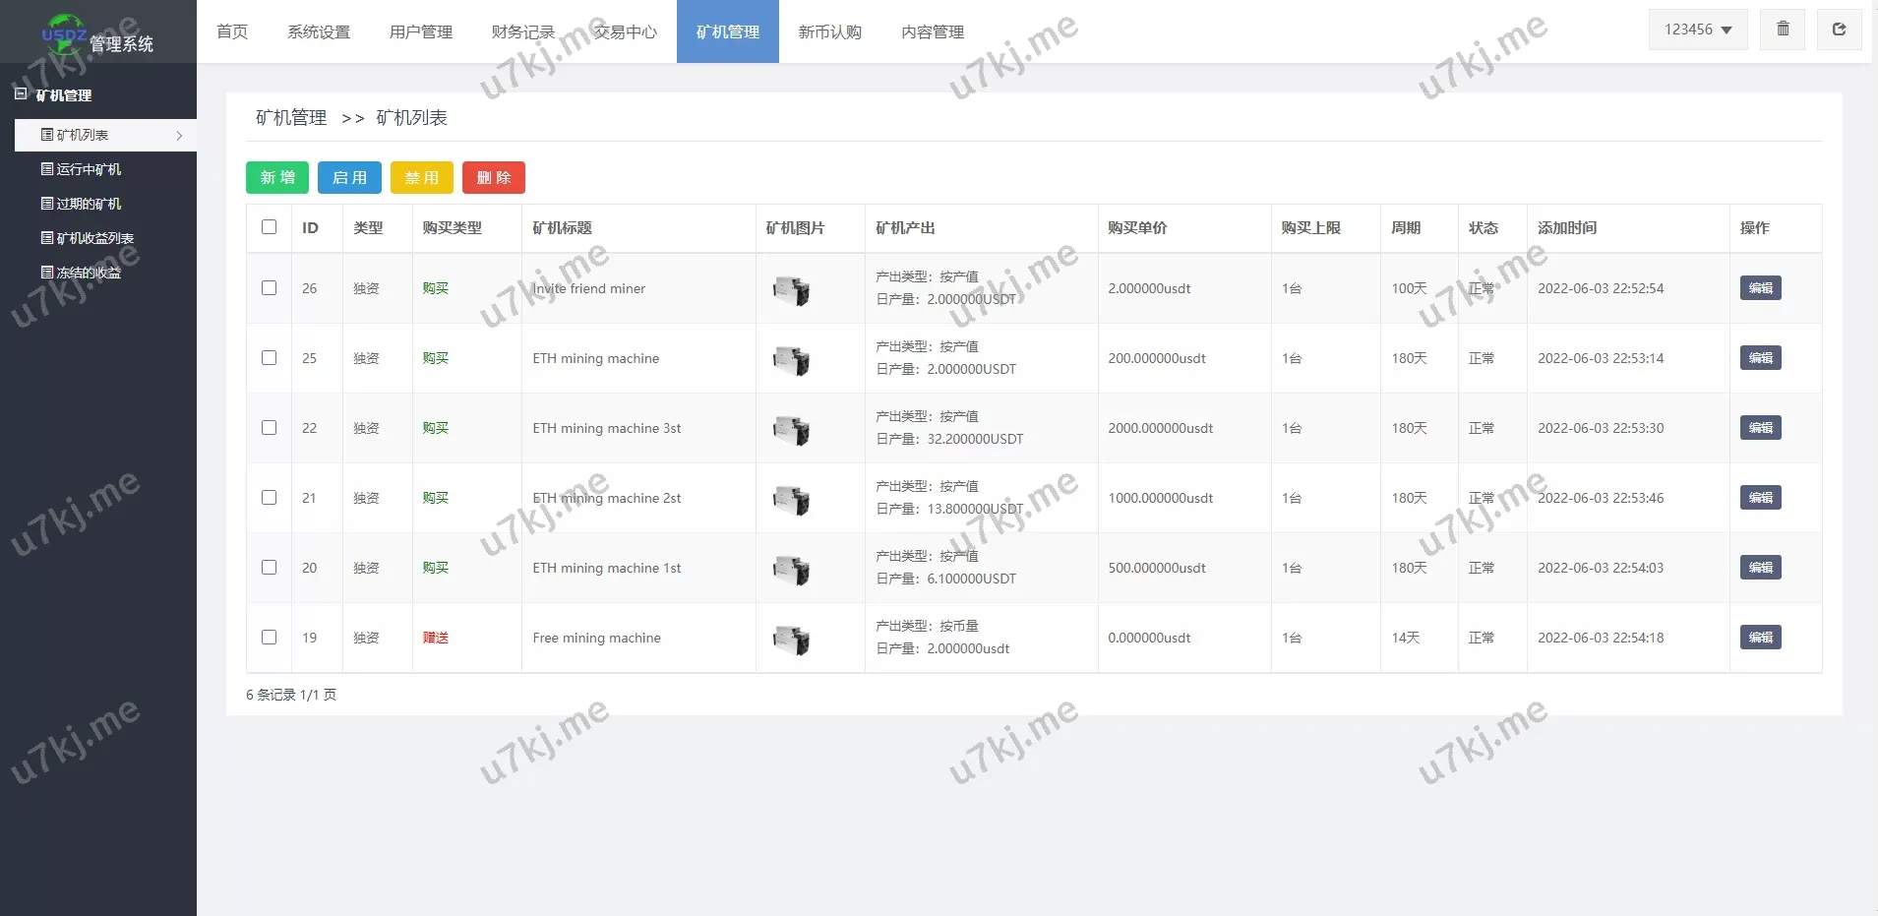Click the 购买 link for ETH mining machine

coord(435,358)
